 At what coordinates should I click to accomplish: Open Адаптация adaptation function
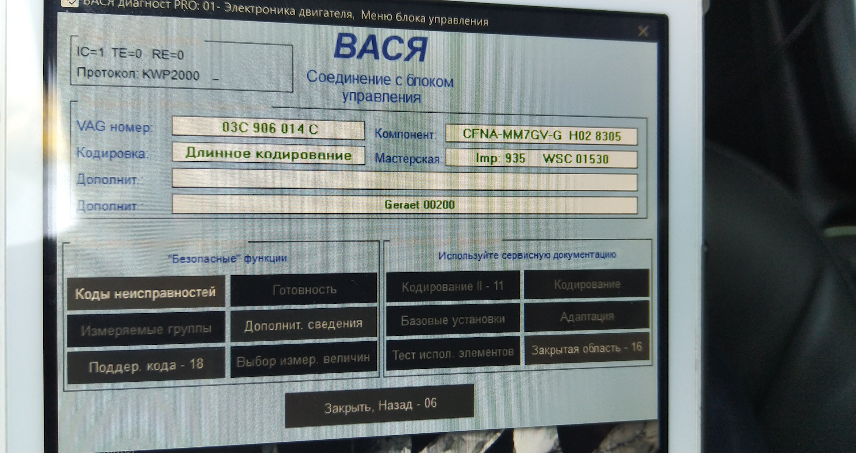[587, 316]
